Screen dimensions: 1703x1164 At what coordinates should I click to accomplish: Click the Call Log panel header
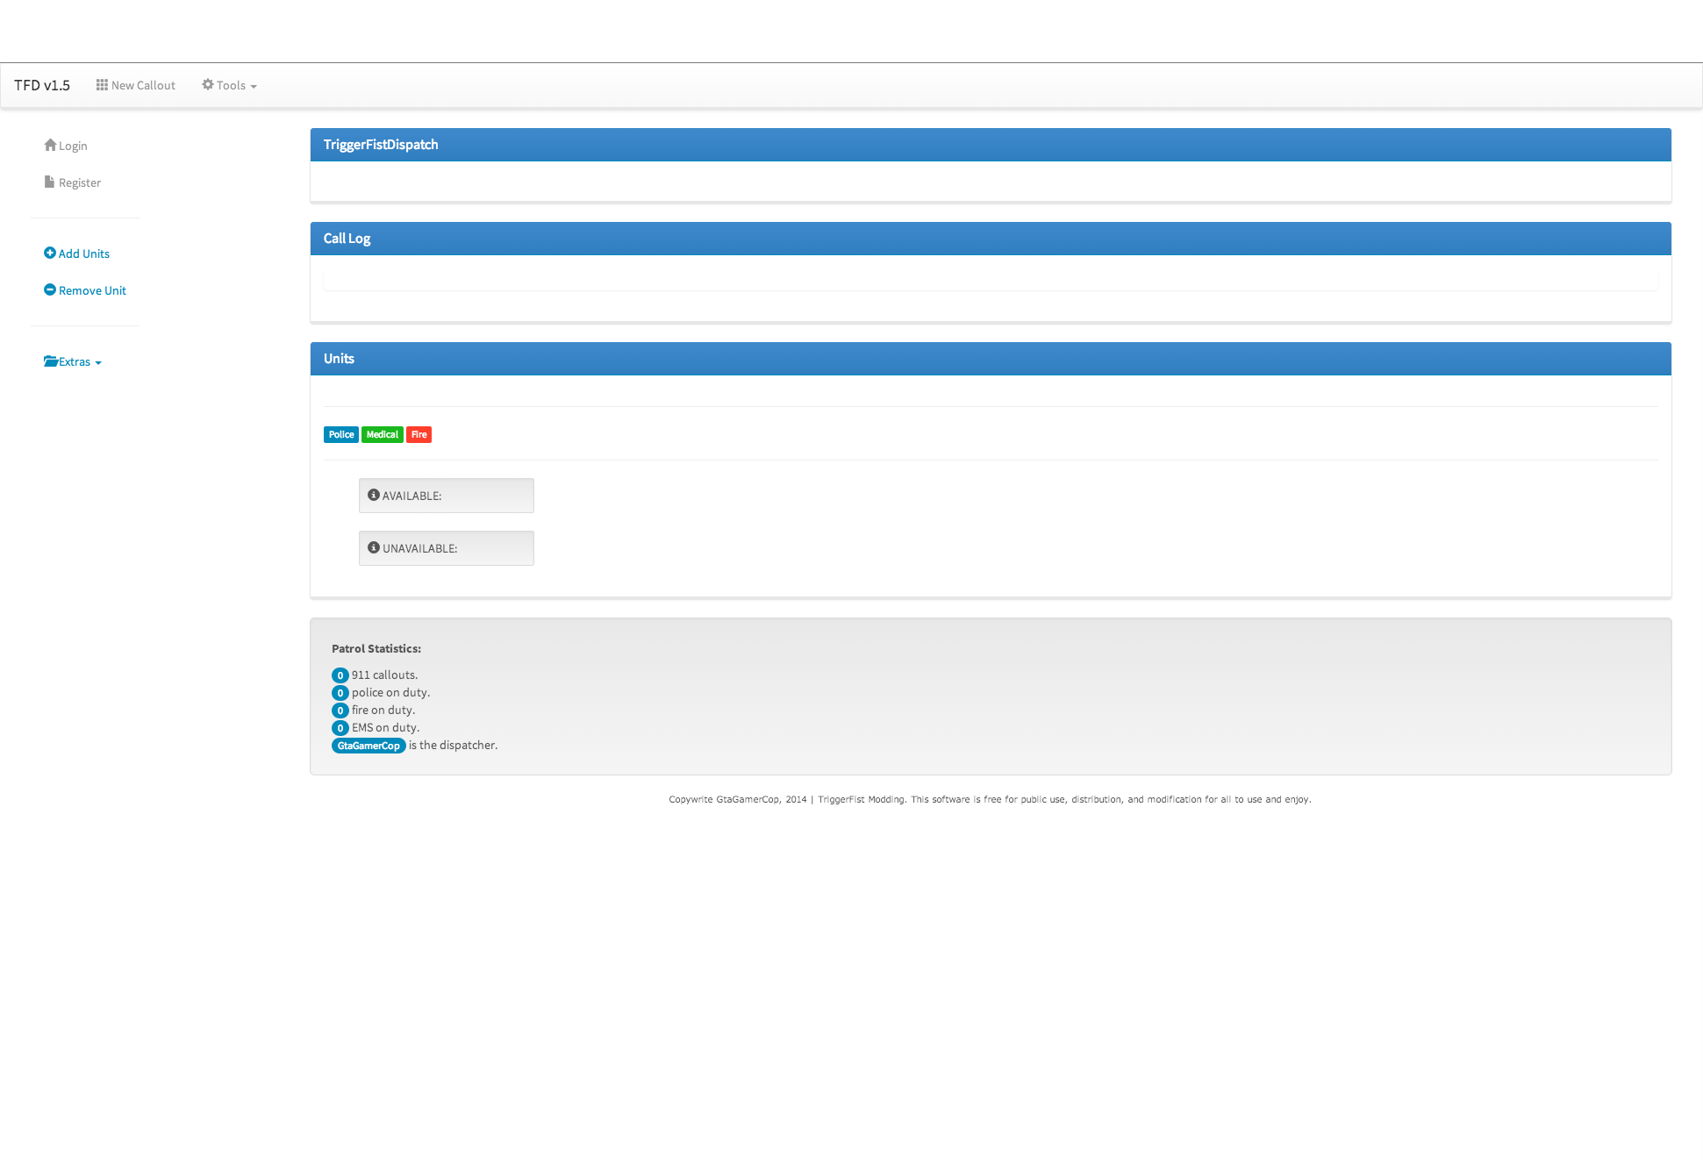point(347,239)
